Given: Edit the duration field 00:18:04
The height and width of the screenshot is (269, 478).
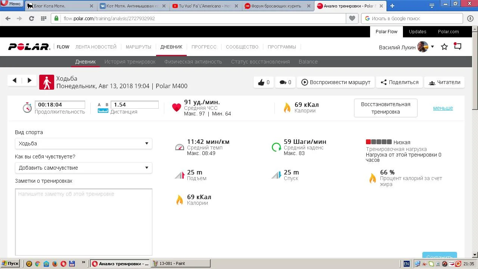Looking at the screenshot, I should tap(60, 105).
